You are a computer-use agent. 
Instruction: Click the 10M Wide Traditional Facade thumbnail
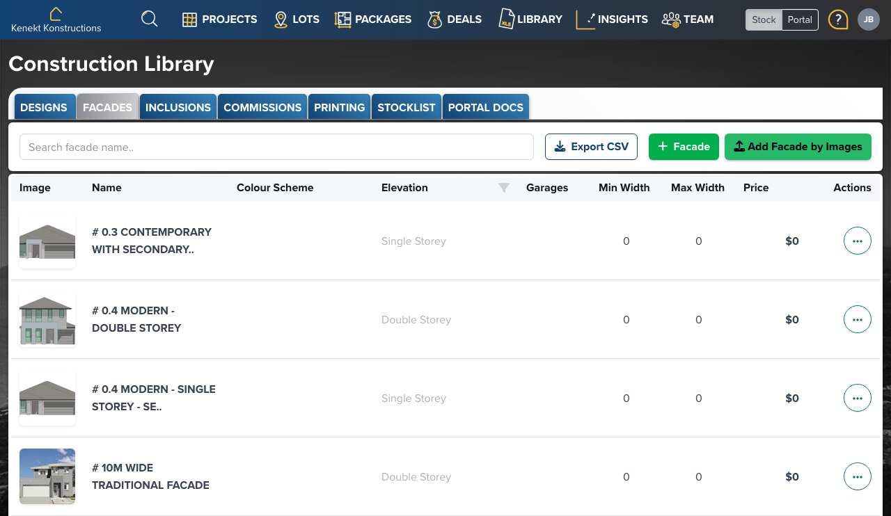point(47,476)
